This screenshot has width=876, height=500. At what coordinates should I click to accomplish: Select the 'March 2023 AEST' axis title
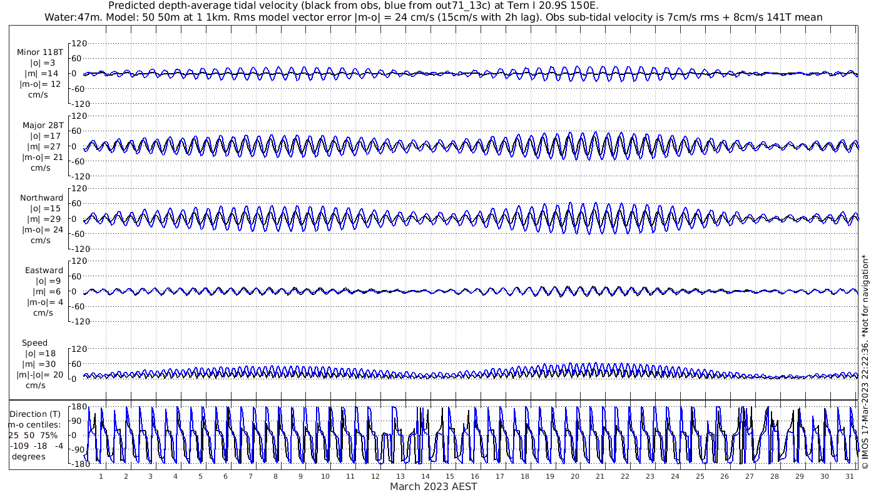(x=433, y=486)
